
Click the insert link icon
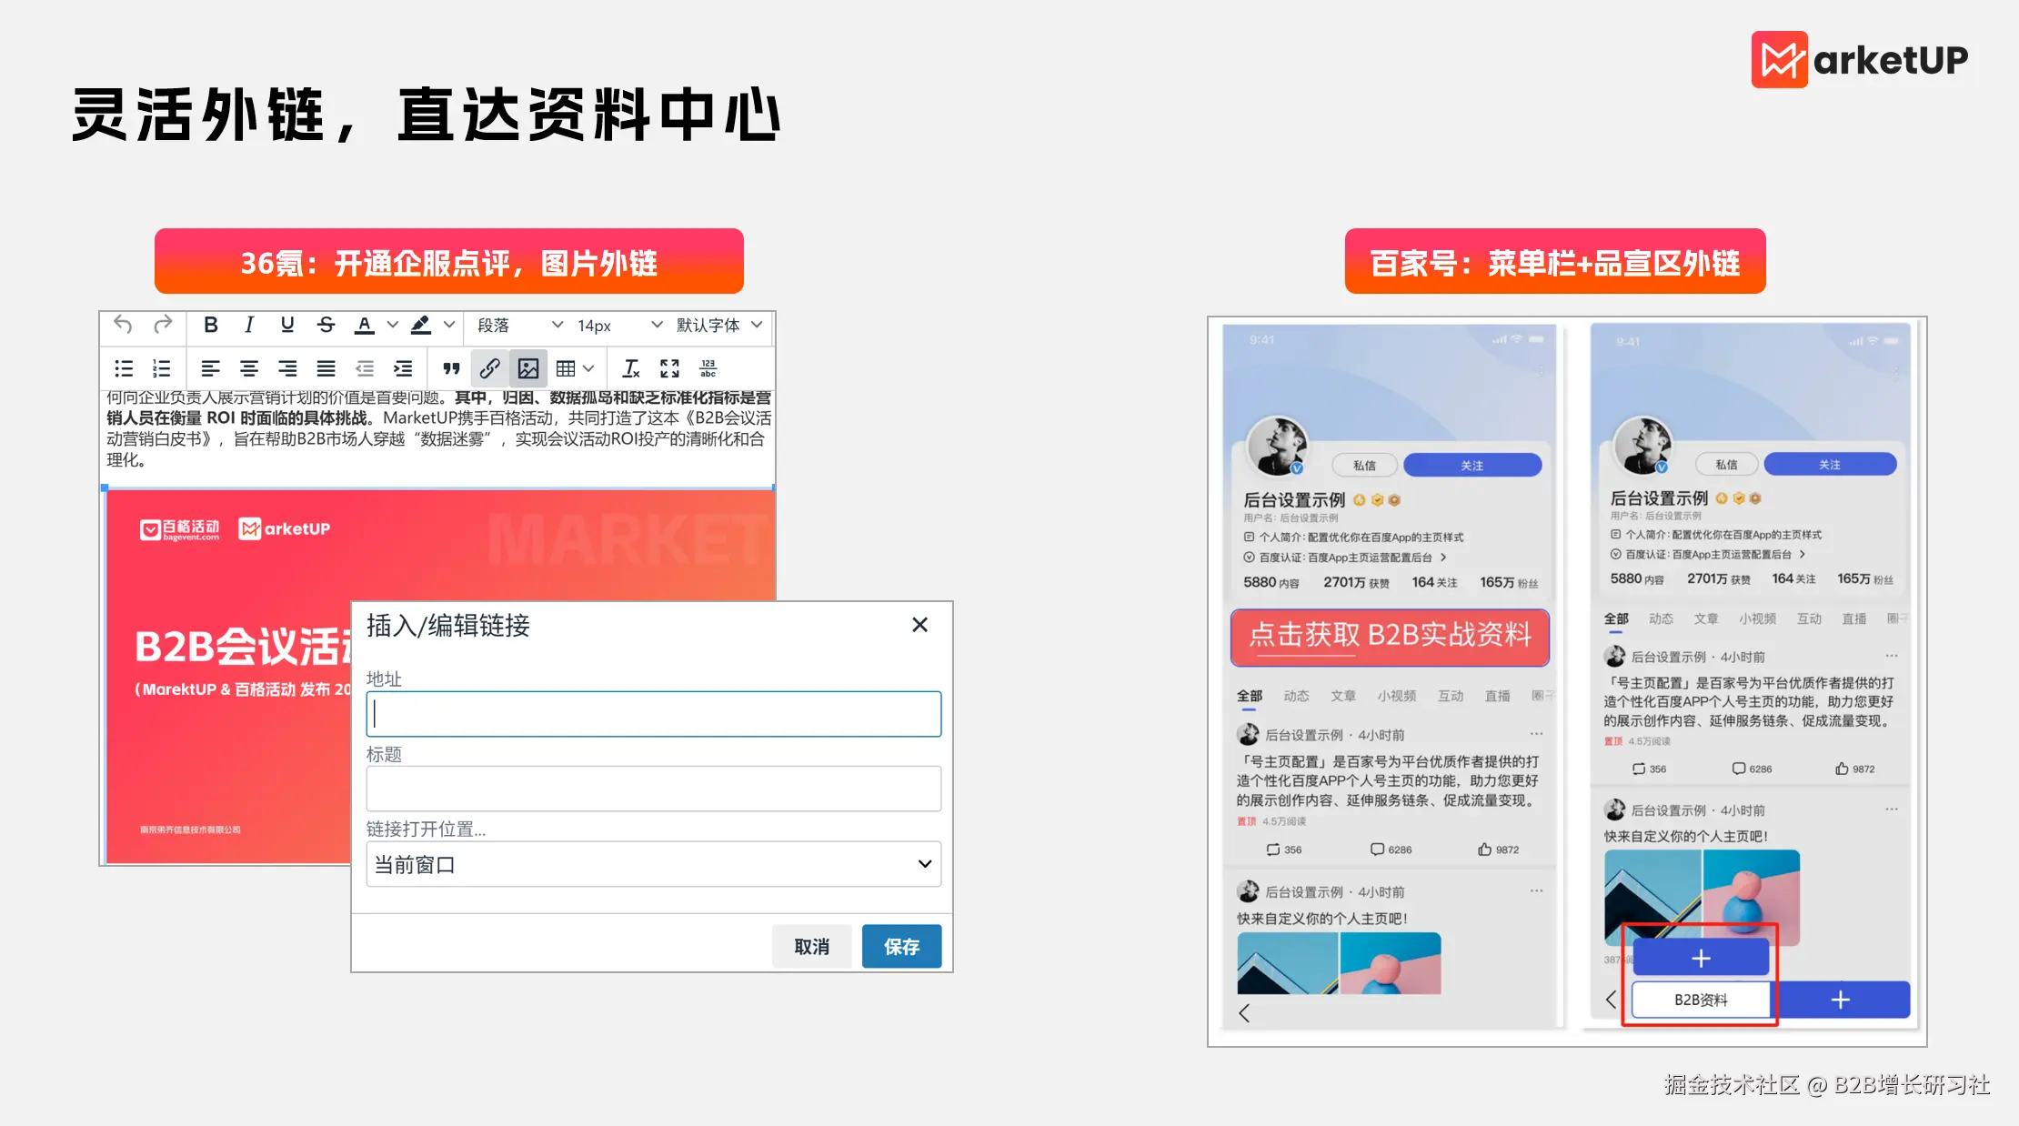489,368
